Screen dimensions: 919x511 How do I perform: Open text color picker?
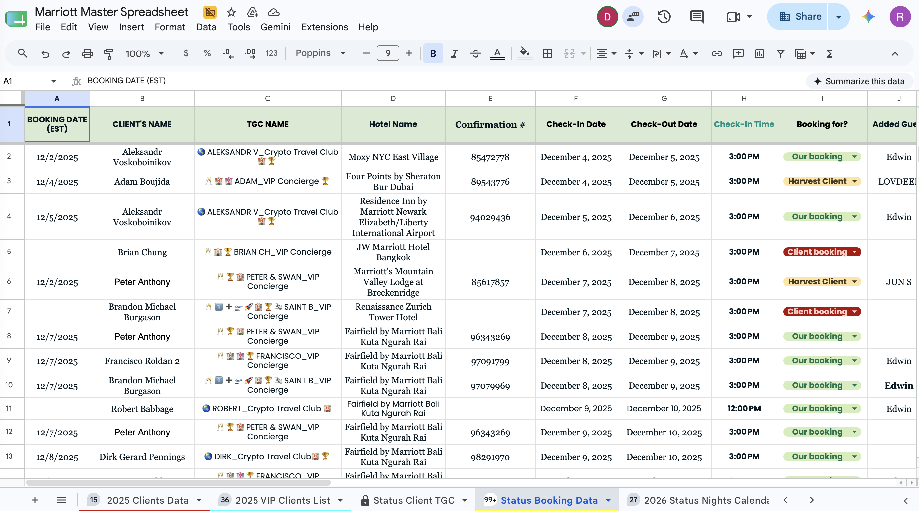click(497, 53)
